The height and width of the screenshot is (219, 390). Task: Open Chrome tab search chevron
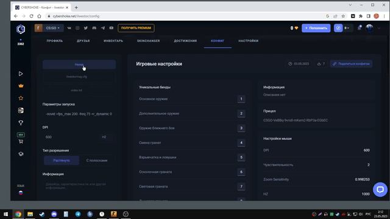point(350,5)
